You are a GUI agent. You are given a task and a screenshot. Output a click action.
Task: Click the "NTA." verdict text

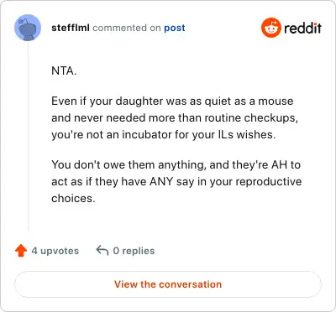(x=64, y=71)
